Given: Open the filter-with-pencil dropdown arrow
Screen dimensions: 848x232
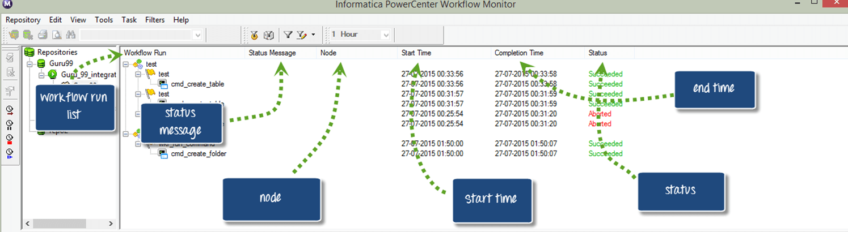Looking at the screenshot, I should coord(313,35).
